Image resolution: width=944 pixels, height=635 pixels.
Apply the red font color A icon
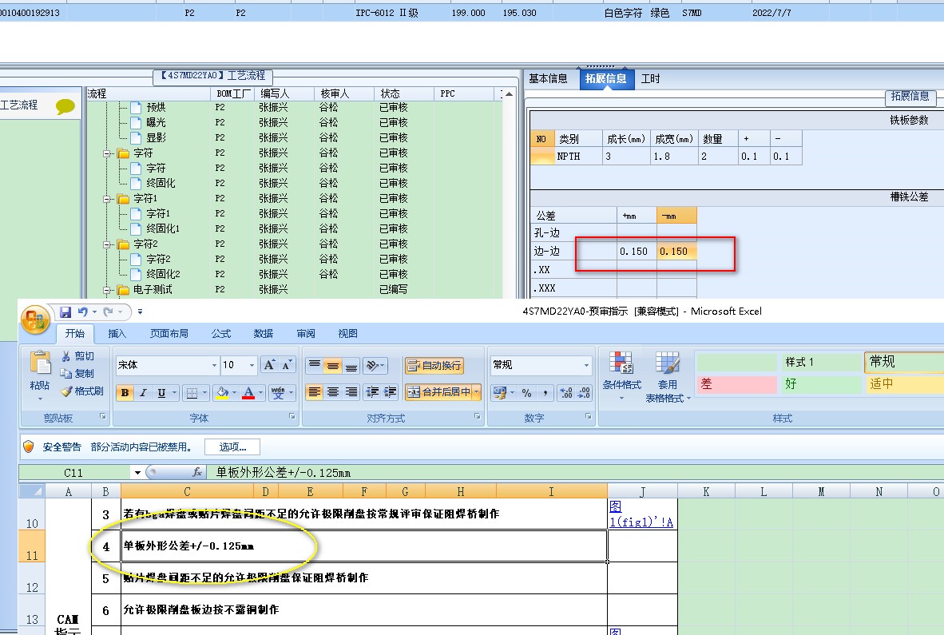248,393
